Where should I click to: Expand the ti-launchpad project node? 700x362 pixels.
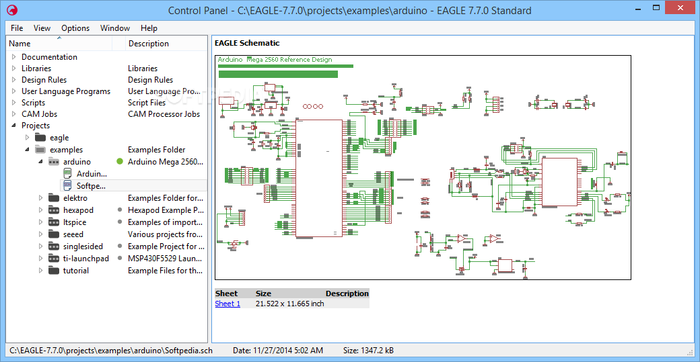pos(40,258)
